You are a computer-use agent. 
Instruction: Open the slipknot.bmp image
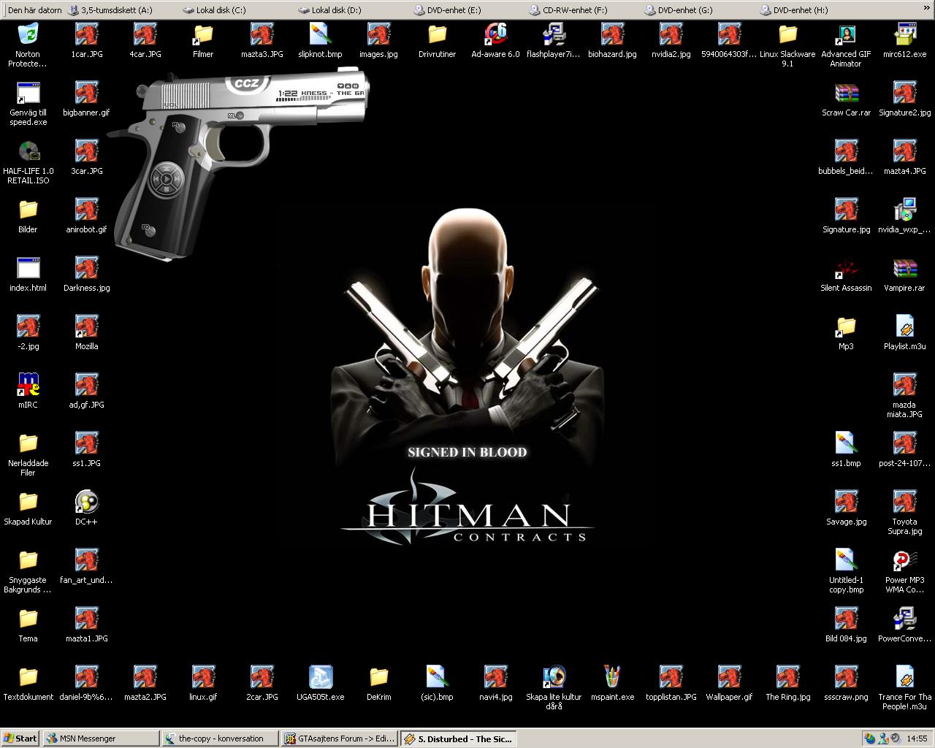(x=320, y=40)
